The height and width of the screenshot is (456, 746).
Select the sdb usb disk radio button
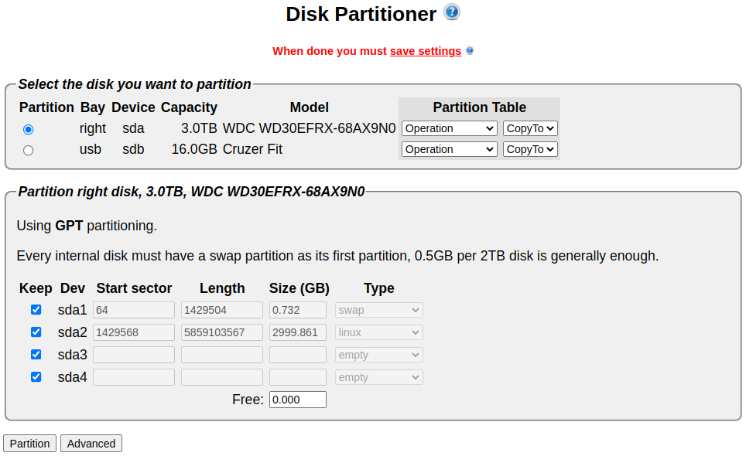pyautogui.click(x=29, y=150)
